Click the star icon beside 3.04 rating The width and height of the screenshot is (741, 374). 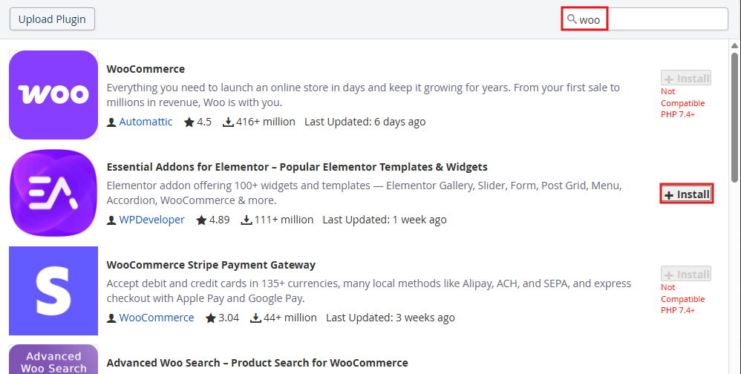(x=210, y=318)
